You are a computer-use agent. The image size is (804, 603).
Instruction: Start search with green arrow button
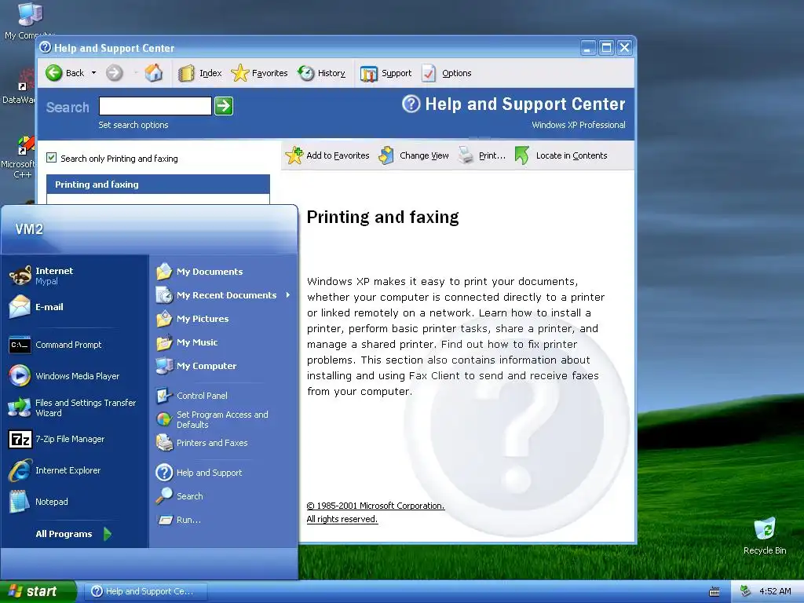click(224, 106)
